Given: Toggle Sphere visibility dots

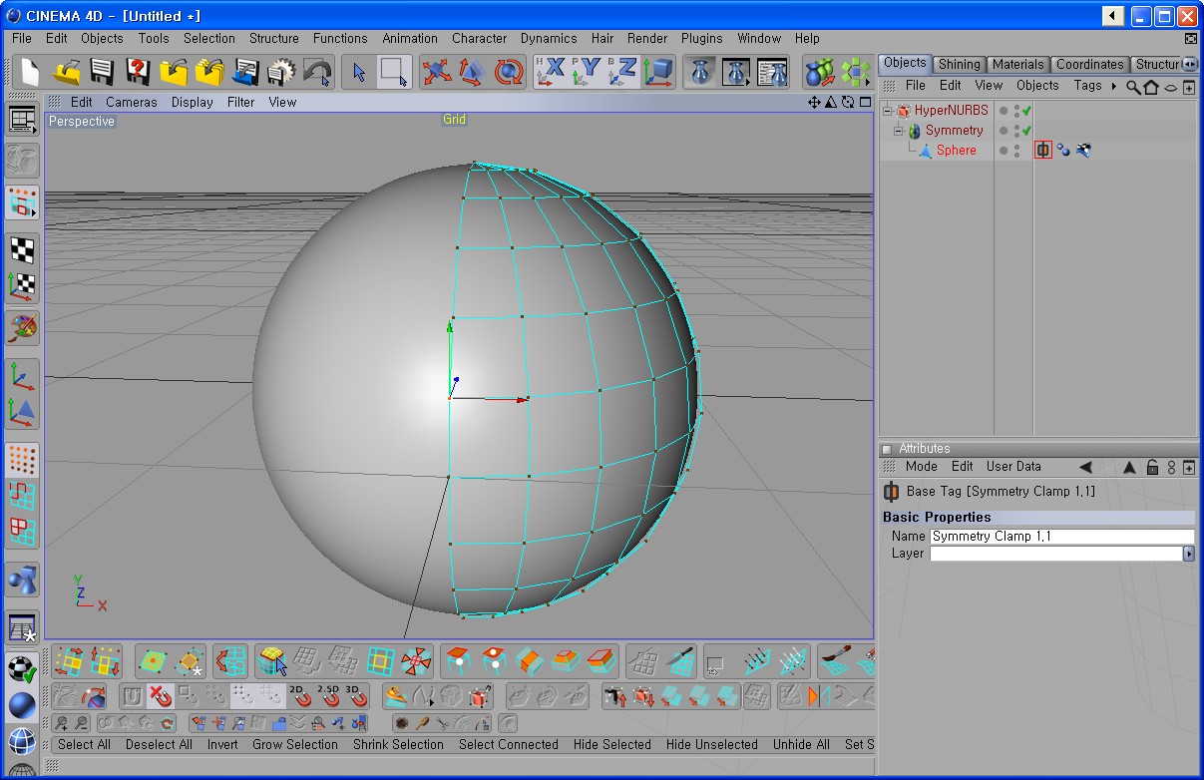Looking at the screenshot, I should [x=1016, y=151].
